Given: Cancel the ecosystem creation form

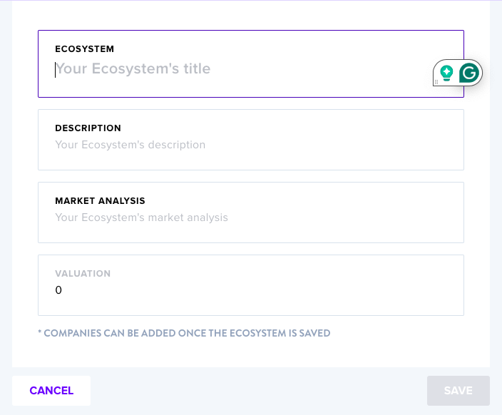Looking at the screenshot, I should click(x=51, y=390).
